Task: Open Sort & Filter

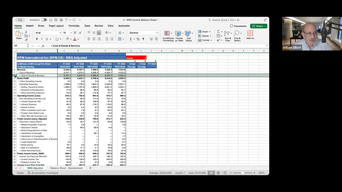Action: coord(228,36)
